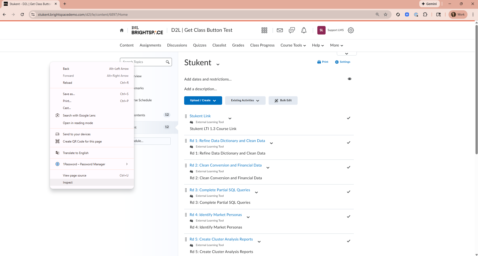Expand the Existing Activities dropdown

(245, 100)
